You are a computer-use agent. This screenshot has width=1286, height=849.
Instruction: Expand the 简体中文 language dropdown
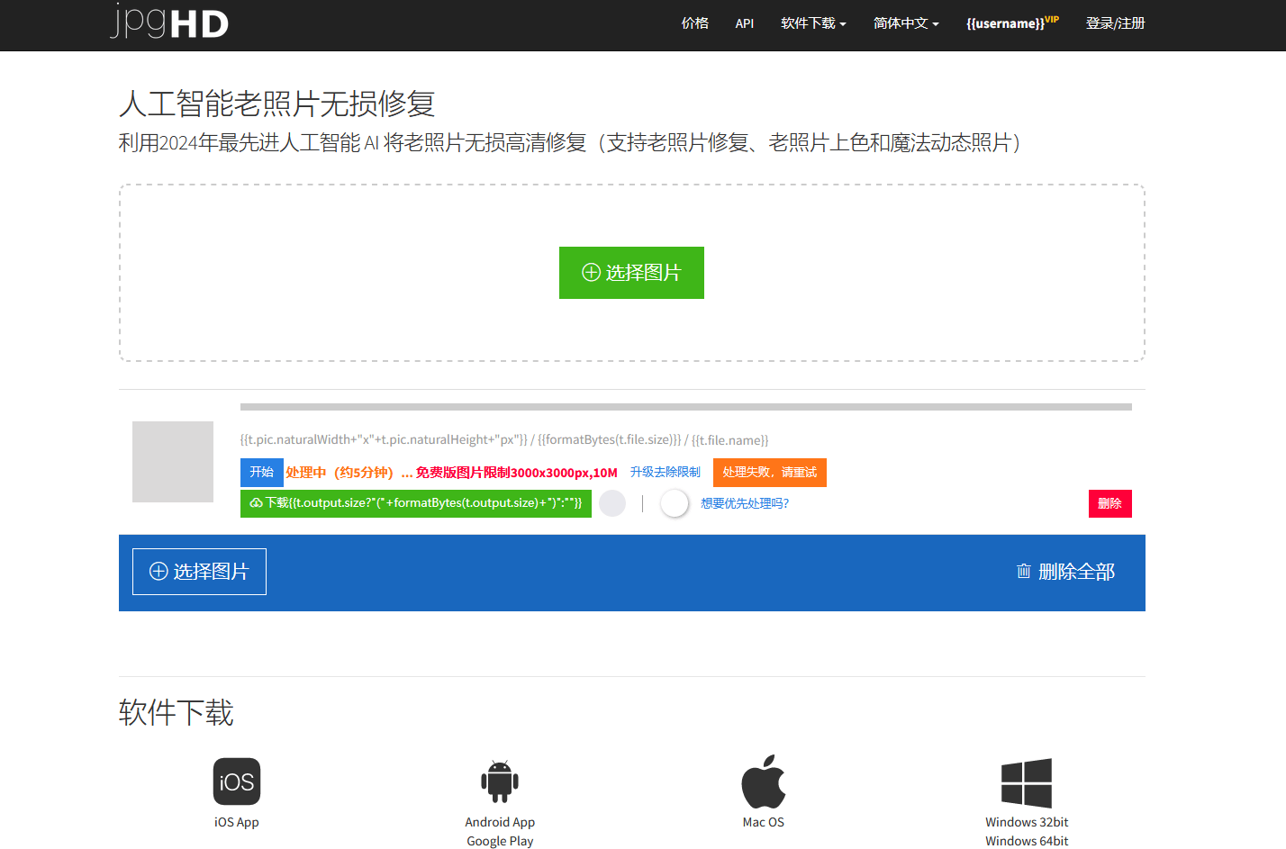[x=906, y=23]
